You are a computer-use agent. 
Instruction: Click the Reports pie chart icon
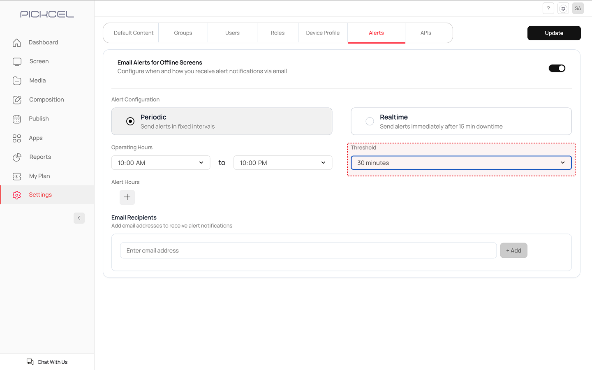(x=17, y=157)
